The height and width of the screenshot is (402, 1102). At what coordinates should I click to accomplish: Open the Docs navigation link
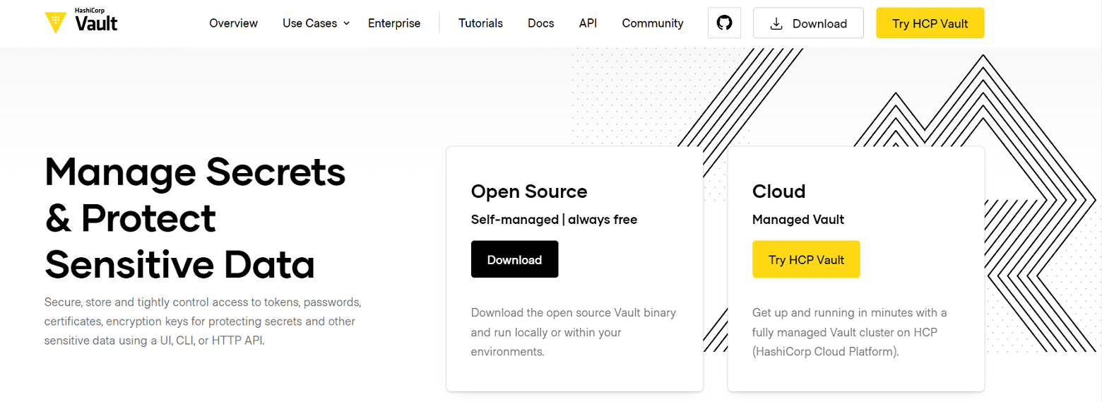(540, 23)
